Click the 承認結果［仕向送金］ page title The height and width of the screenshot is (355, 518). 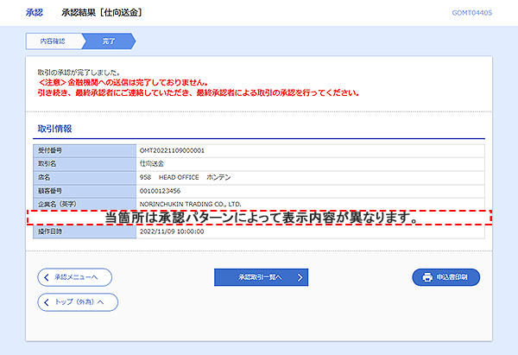pos(102,13)
